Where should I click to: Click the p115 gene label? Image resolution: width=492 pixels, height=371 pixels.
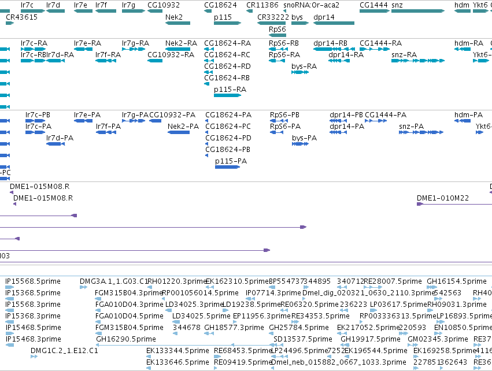pos(223,17)
